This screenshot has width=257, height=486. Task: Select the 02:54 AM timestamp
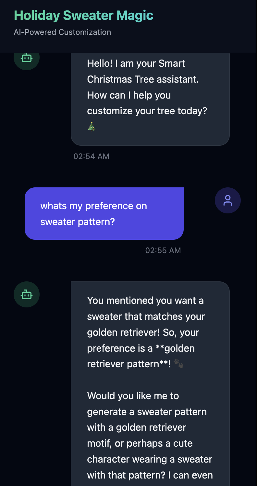click(91, 156)
